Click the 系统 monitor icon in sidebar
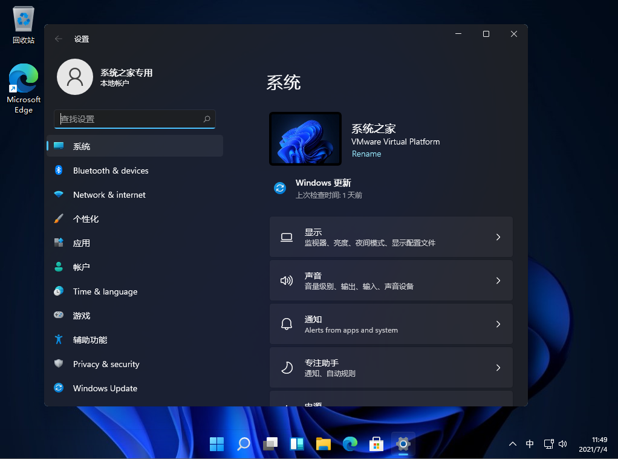The width and height of the screenshot is (618, 459). 59,146
